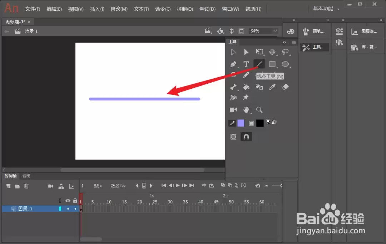This screenshot has height=244, width=386.
Task: Select the Eyedropper tool
Action: click(x=272, y=87)
